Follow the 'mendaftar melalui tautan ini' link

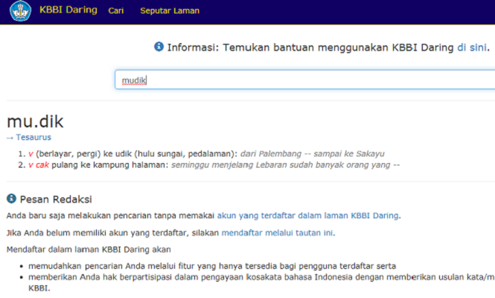coord(277,233)
